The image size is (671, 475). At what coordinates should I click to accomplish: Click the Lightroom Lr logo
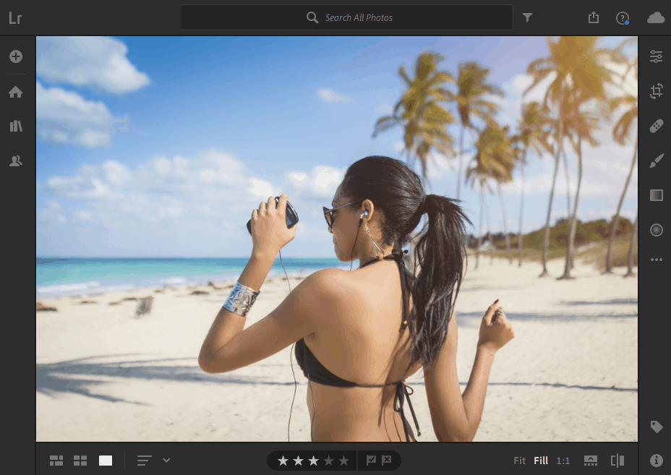pos(15,18)
